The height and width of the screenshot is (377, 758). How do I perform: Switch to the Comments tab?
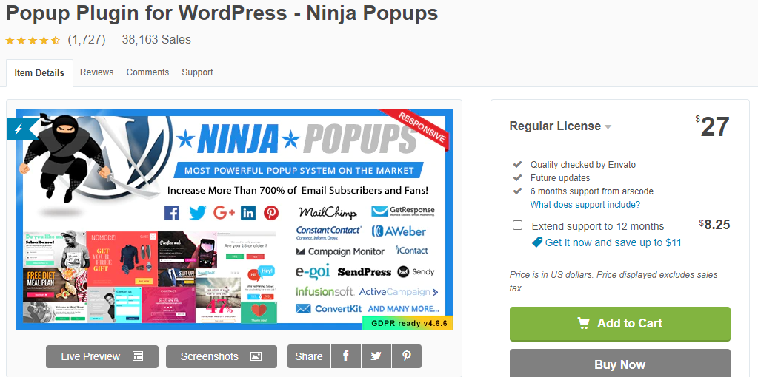pyautogui.click(x=147, y=72)
